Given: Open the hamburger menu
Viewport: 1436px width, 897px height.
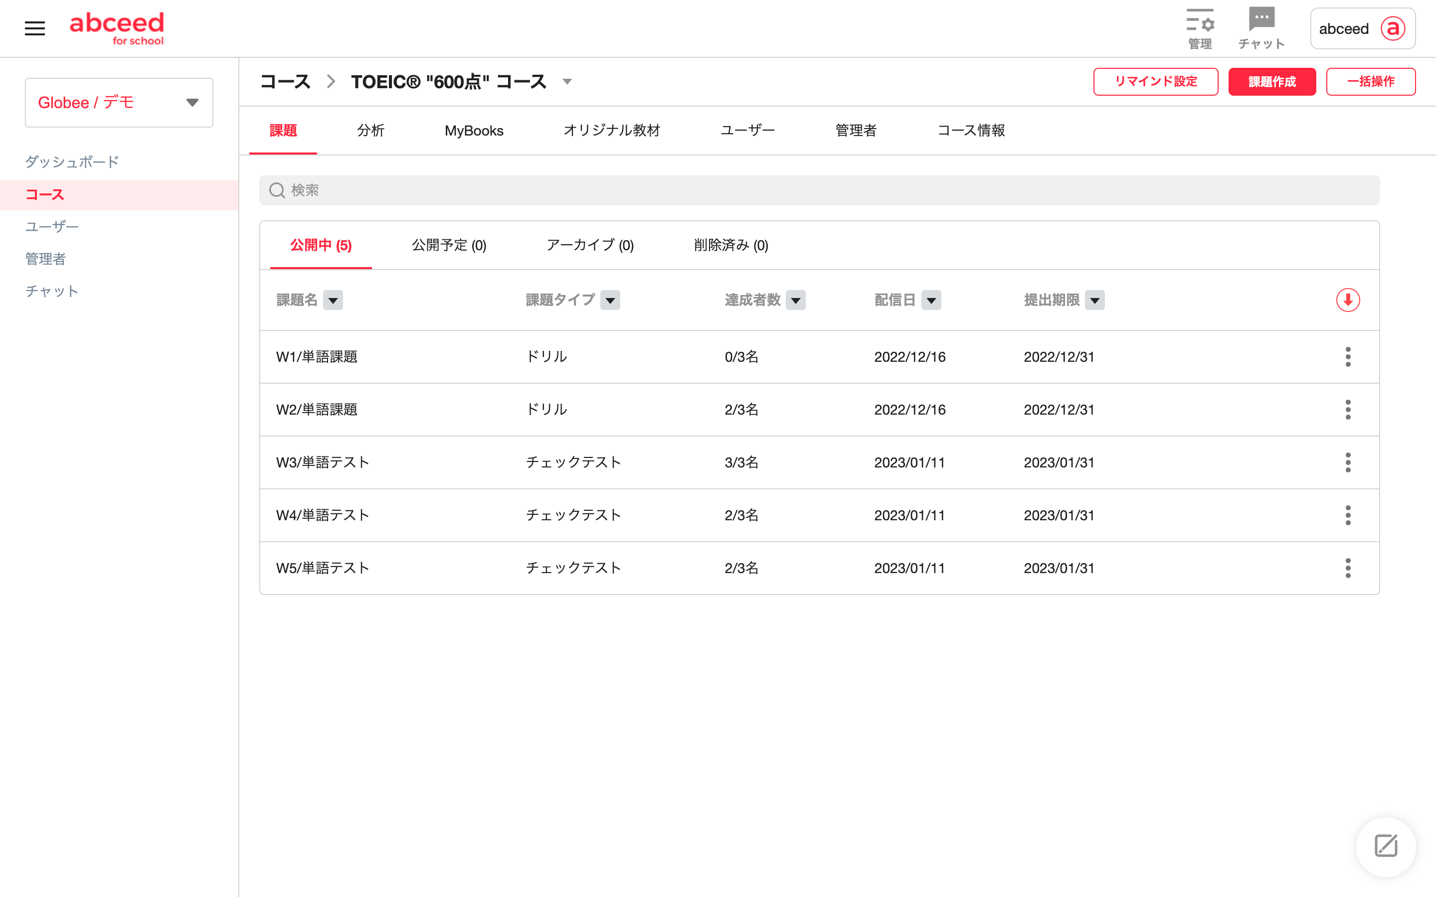Looking at the screenshot, I should (x=35, y=28).
